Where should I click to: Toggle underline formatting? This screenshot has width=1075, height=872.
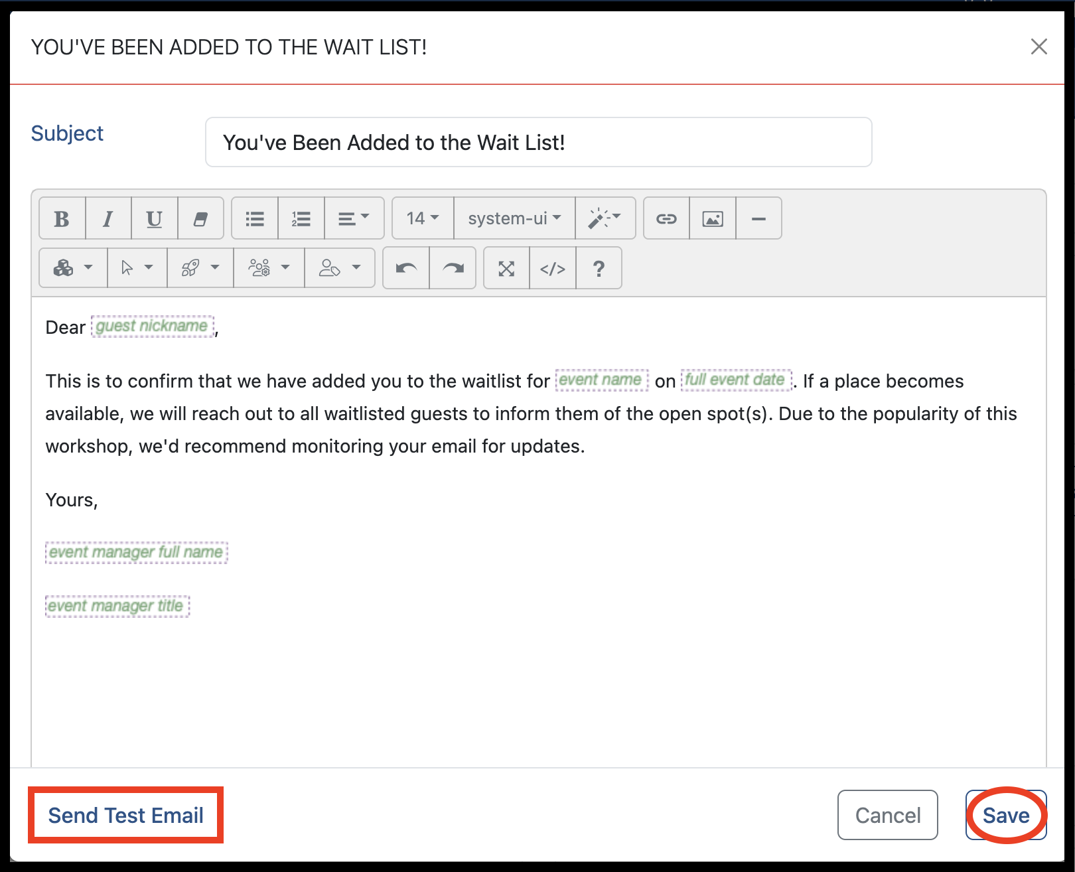point(155,218)
